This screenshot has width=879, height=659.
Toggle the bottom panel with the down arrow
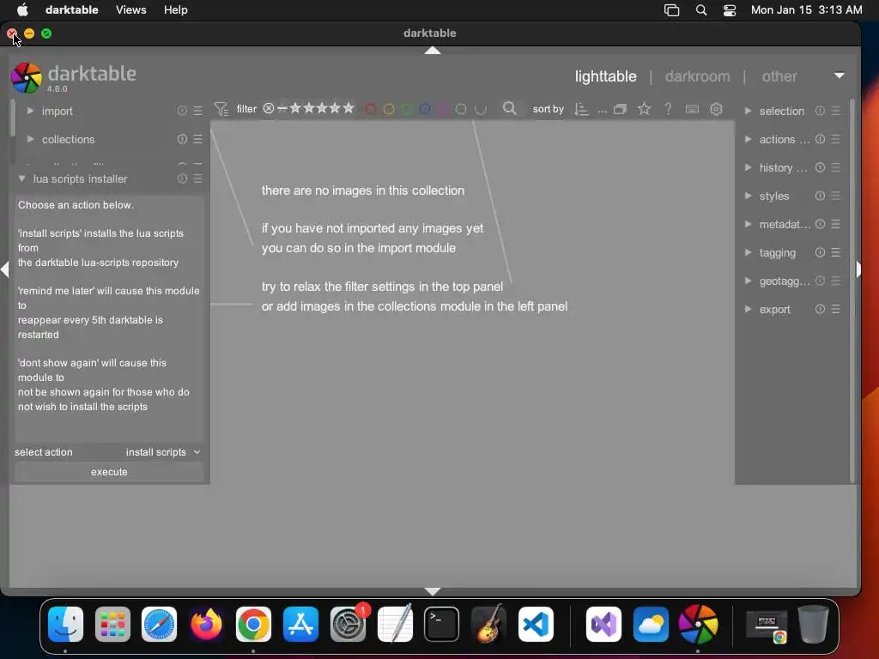(x=433, y=592)
